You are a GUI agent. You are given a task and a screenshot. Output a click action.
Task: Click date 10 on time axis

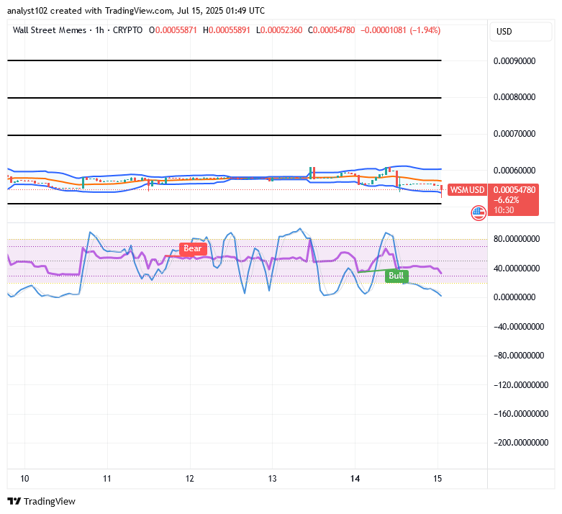click(24, 479)
